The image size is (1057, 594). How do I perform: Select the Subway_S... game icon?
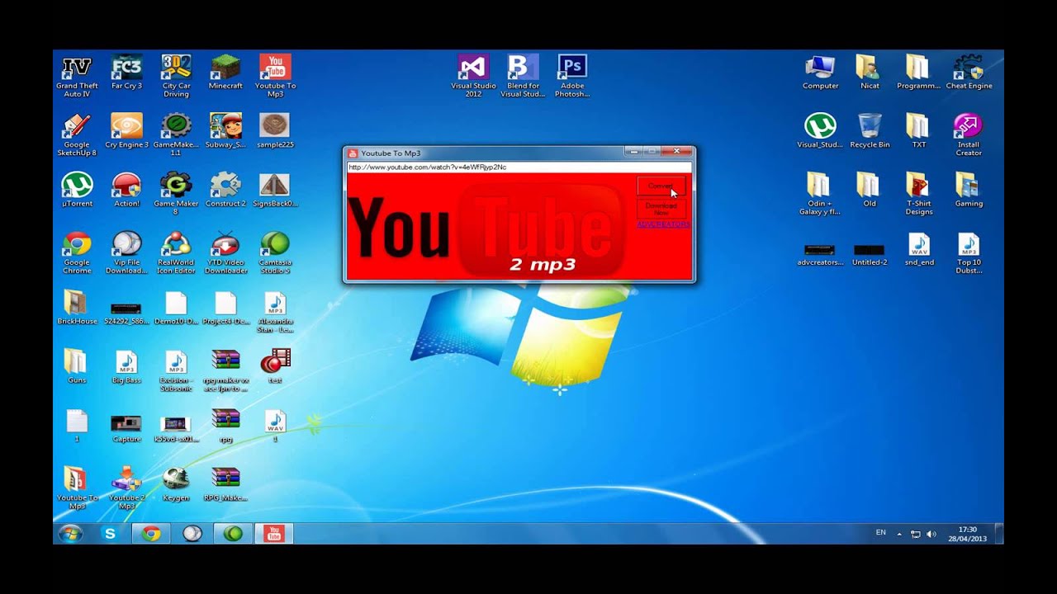[225, 131]
